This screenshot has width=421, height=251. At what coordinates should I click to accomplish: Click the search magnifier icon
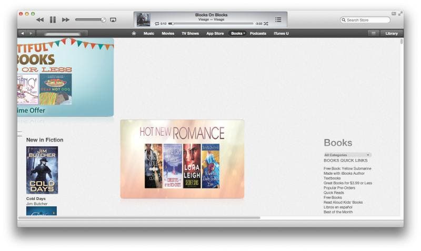344,20
